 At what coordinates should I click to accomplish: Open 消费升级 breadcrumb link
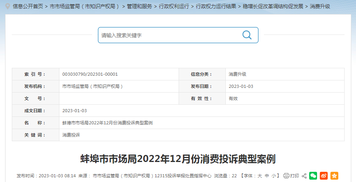click(x=320, y=7)
